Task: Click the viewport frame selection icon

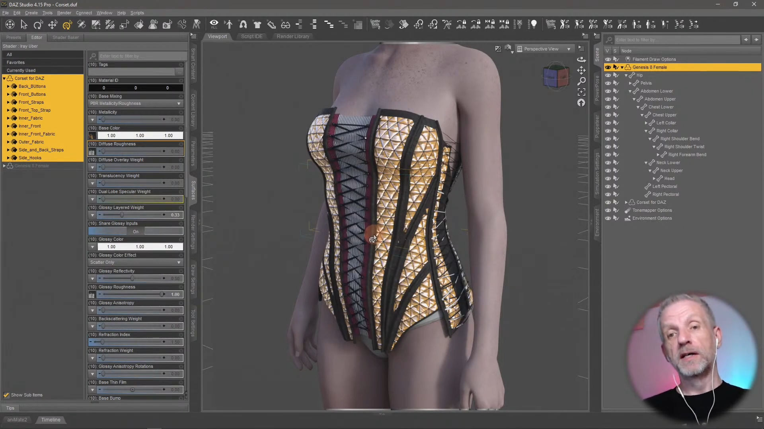Action: coord(581,92)
